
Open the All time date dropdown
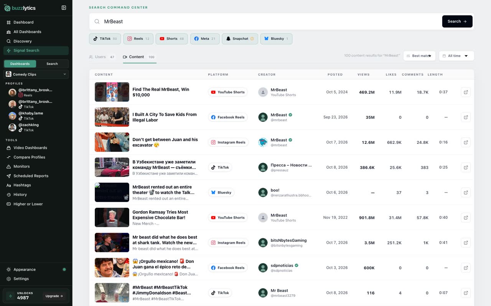pos(456,56)
